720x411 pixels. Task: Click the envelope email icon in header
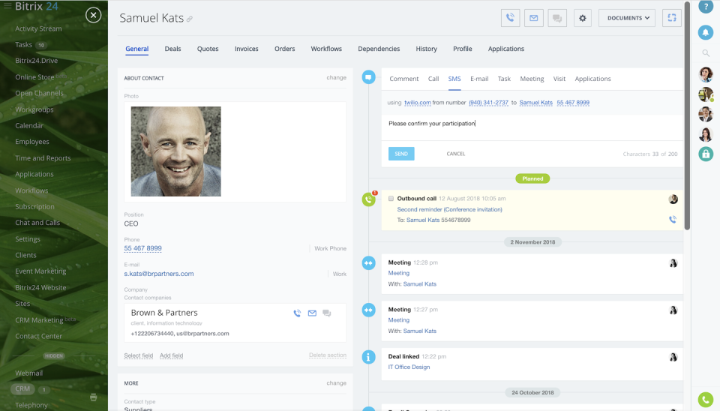(533, 18)
